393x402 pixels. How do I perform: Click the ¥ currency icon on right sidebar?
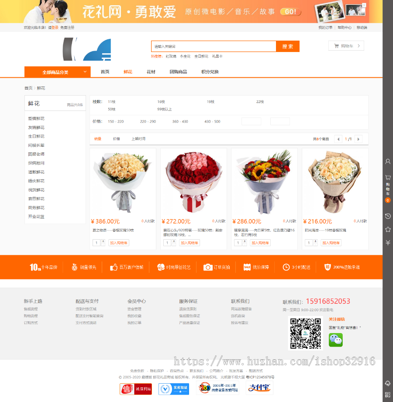[x=388, y=243]
